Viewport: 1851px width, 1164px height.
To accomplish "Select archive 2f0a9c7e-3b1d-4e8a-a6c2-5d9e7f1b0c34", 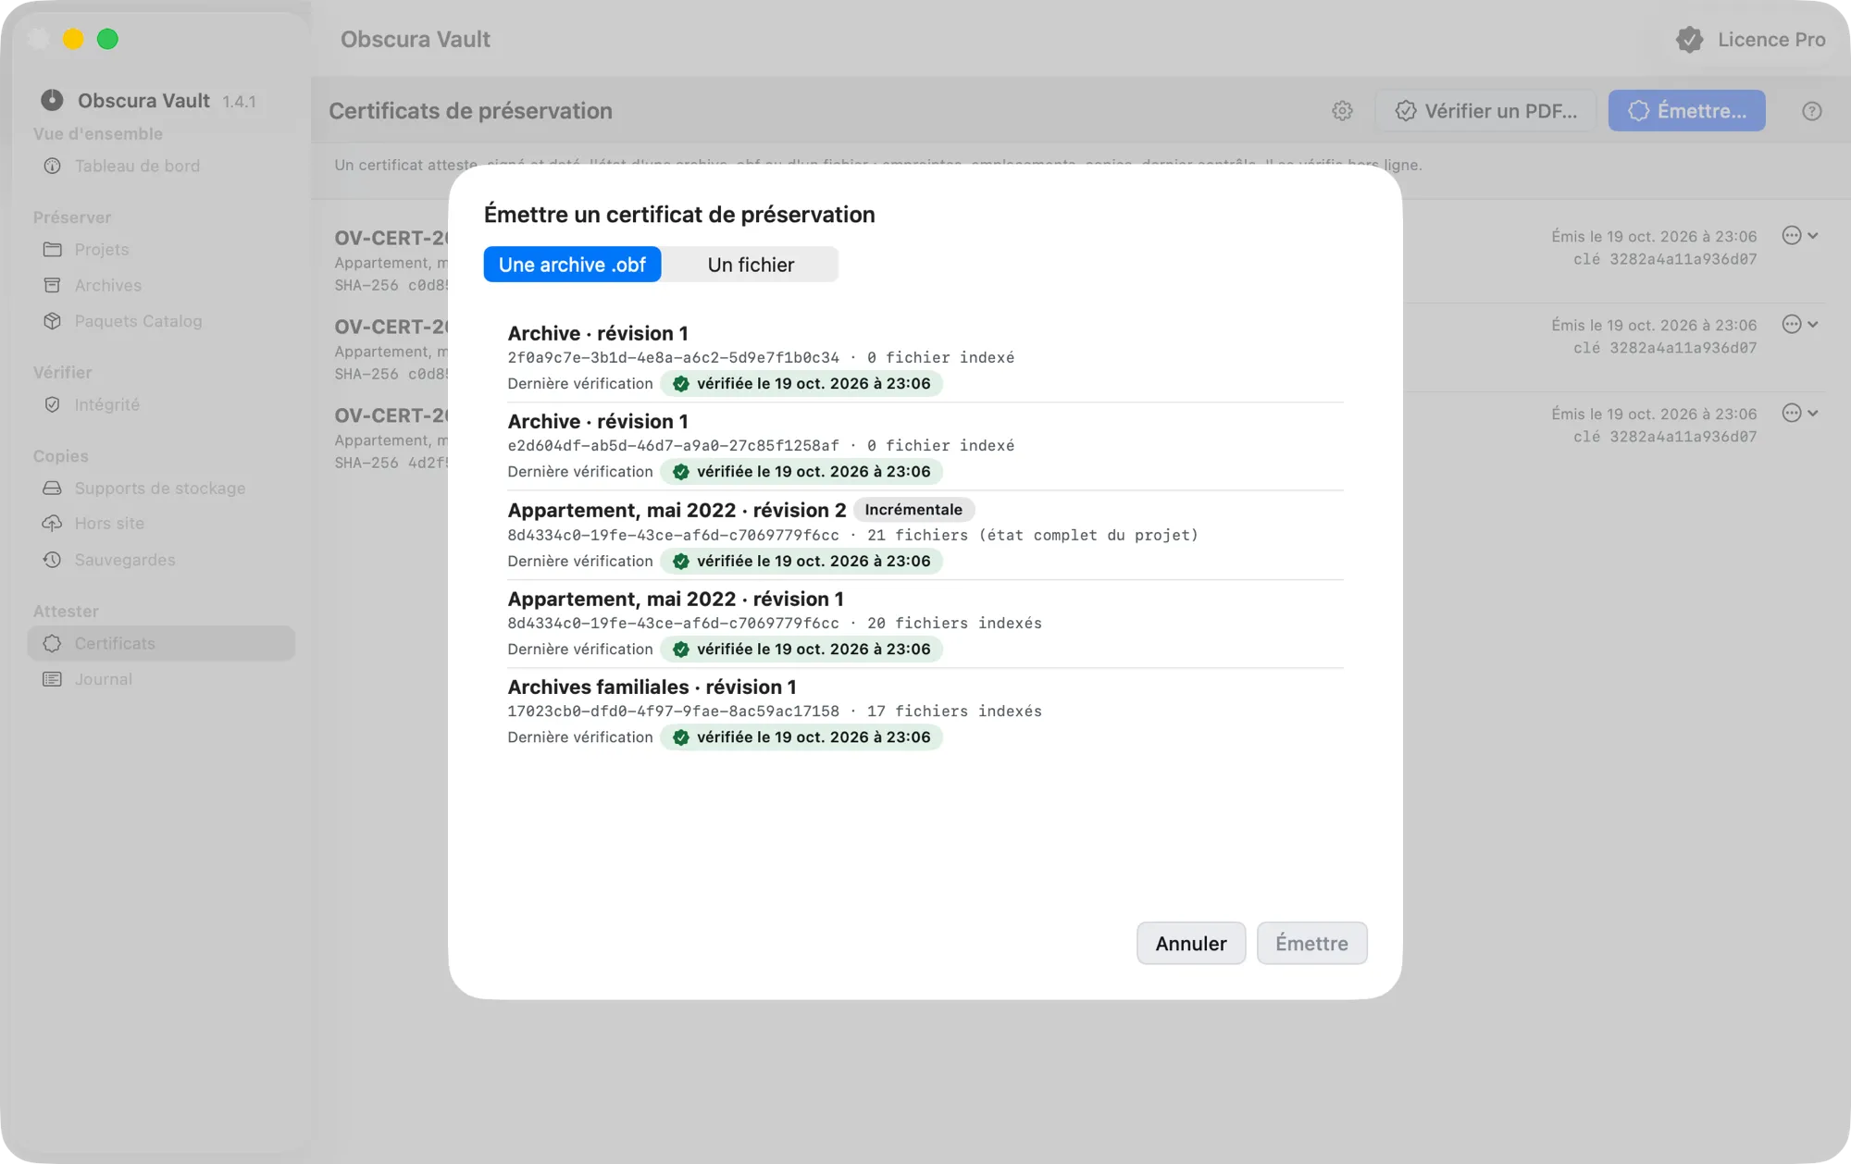I will 925,358.
